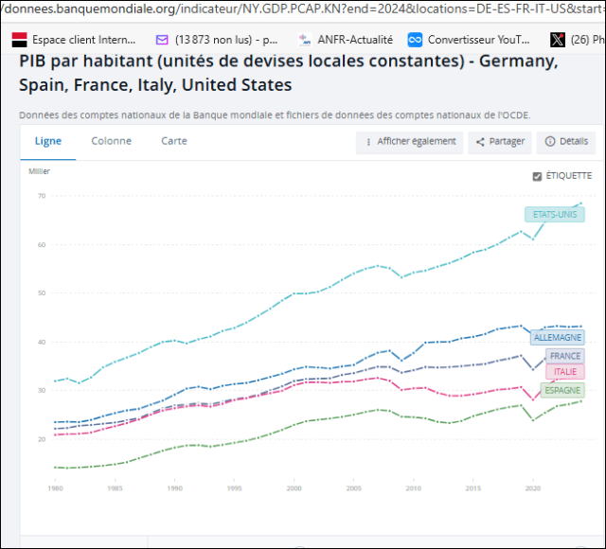Open the Convertisseur YouTube bookmark icon
This screenshot has width=606, height=549.
coord(415,40)
